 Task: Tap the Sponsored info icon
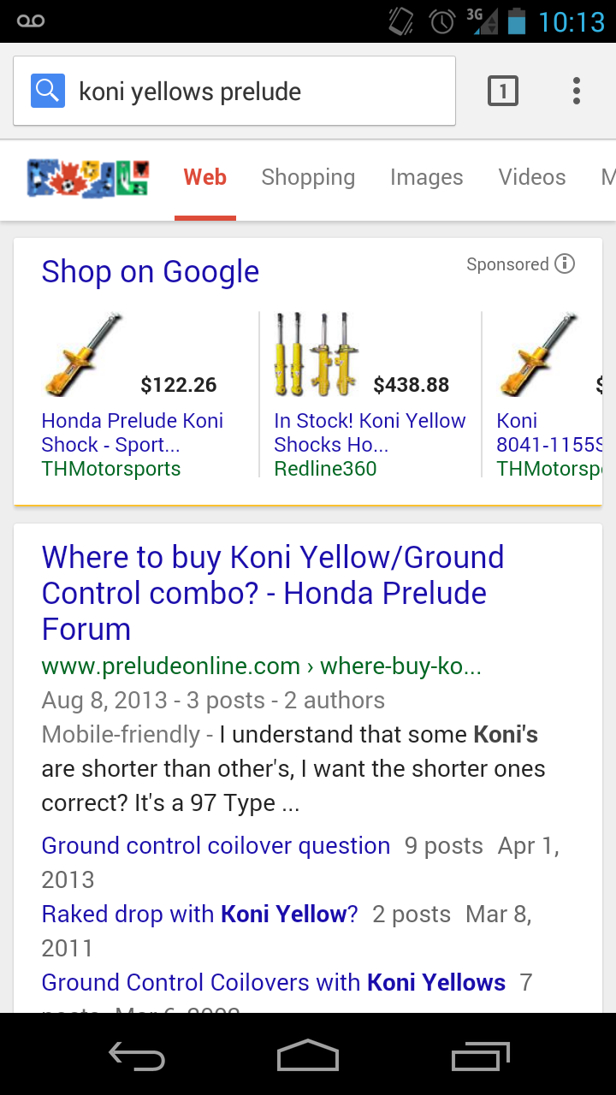(565, 263)
